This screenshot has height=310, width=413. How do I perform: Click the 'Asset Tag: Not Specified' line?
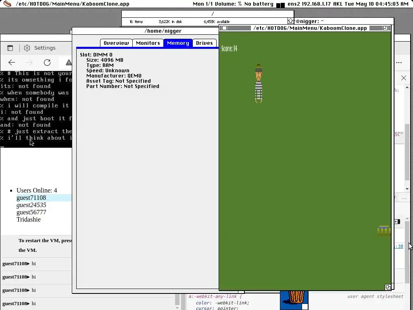click(x=119, y=81)
